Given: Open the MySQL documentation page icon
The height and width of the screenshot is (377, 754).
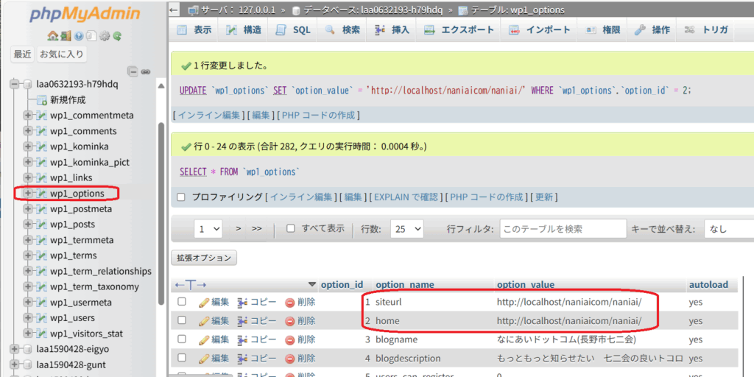Looking at the screenshot, I should (91, 35).
